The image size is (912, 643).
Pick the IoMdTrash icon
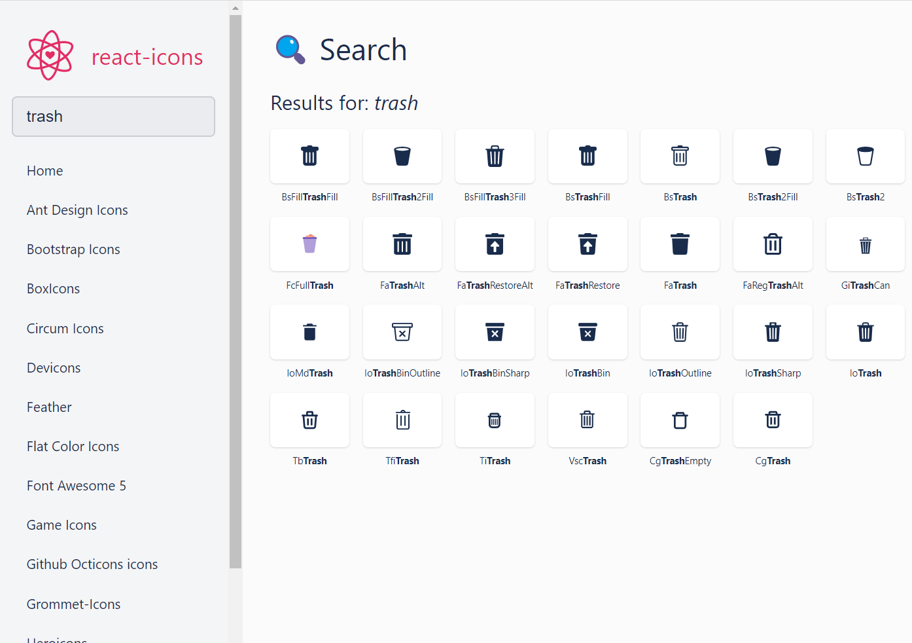pyautogui.click(x=309, y=332)
